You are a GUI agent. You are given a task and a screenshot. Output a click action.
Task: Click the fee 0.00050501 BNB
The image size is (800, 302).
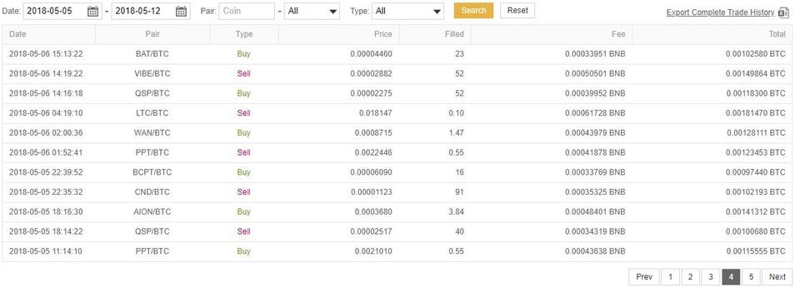595,74
